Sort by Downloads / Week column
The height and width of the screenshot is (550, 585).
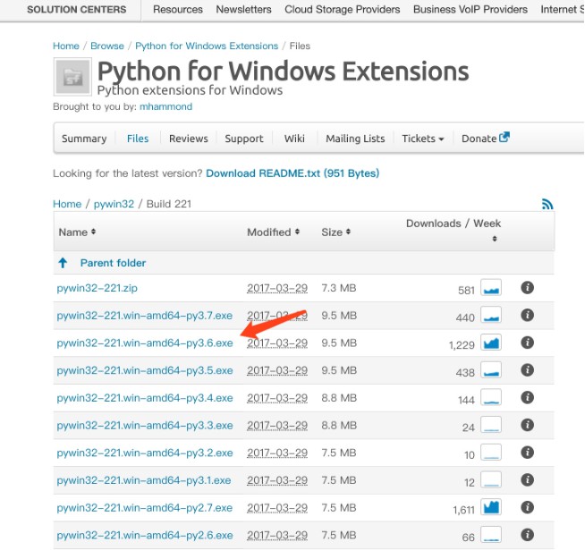point(454,230)
